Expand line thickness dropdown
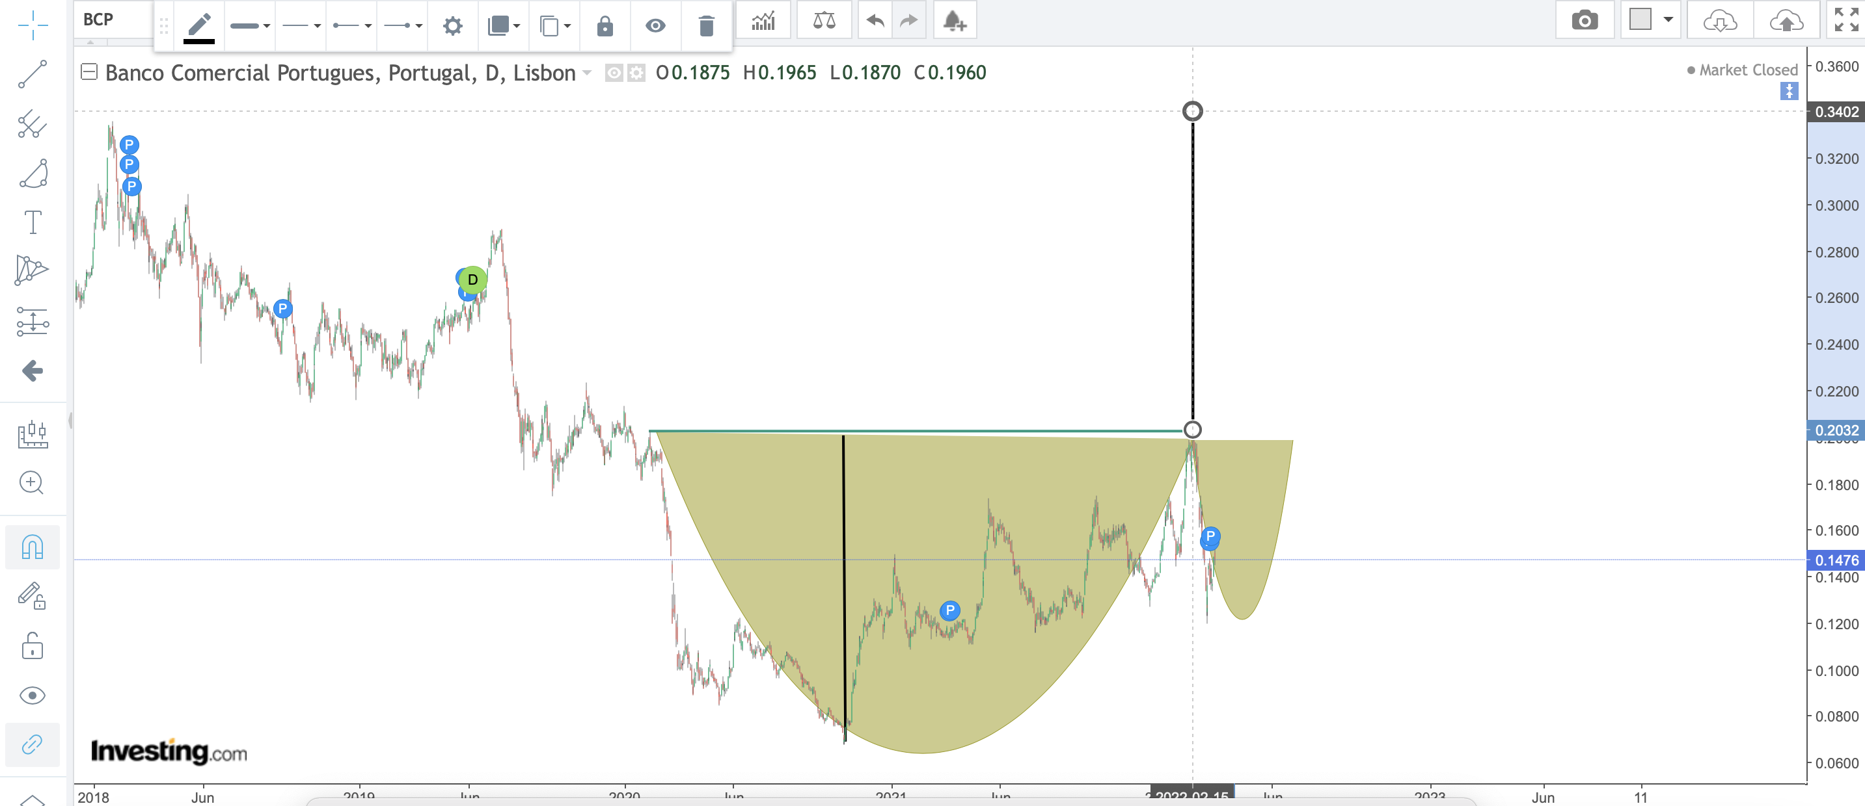Viewport: 1865px width, 806px height. point(250,26)
